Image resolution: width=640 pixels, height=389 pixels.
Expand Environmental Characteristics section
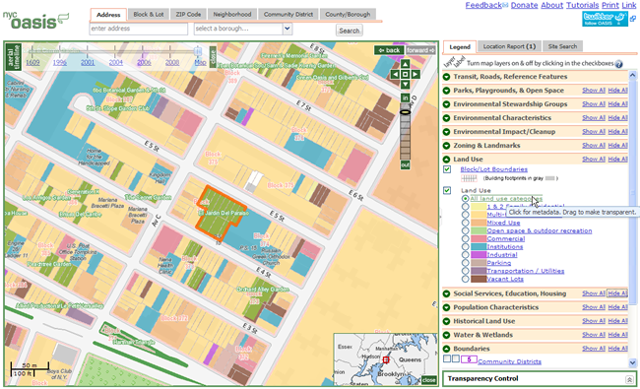tap(447, 118)
